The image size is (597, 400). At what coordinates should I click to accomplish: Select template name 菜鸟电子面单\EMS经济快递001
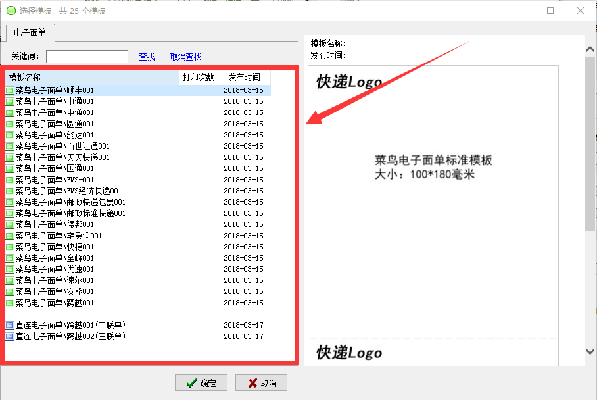point(68,191)
